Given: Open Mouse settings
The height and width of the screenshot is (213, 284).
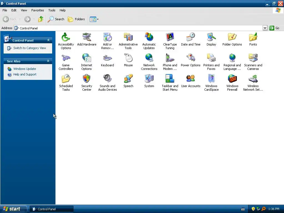Looking at the screenshot, I should click(x=128, y=60).
